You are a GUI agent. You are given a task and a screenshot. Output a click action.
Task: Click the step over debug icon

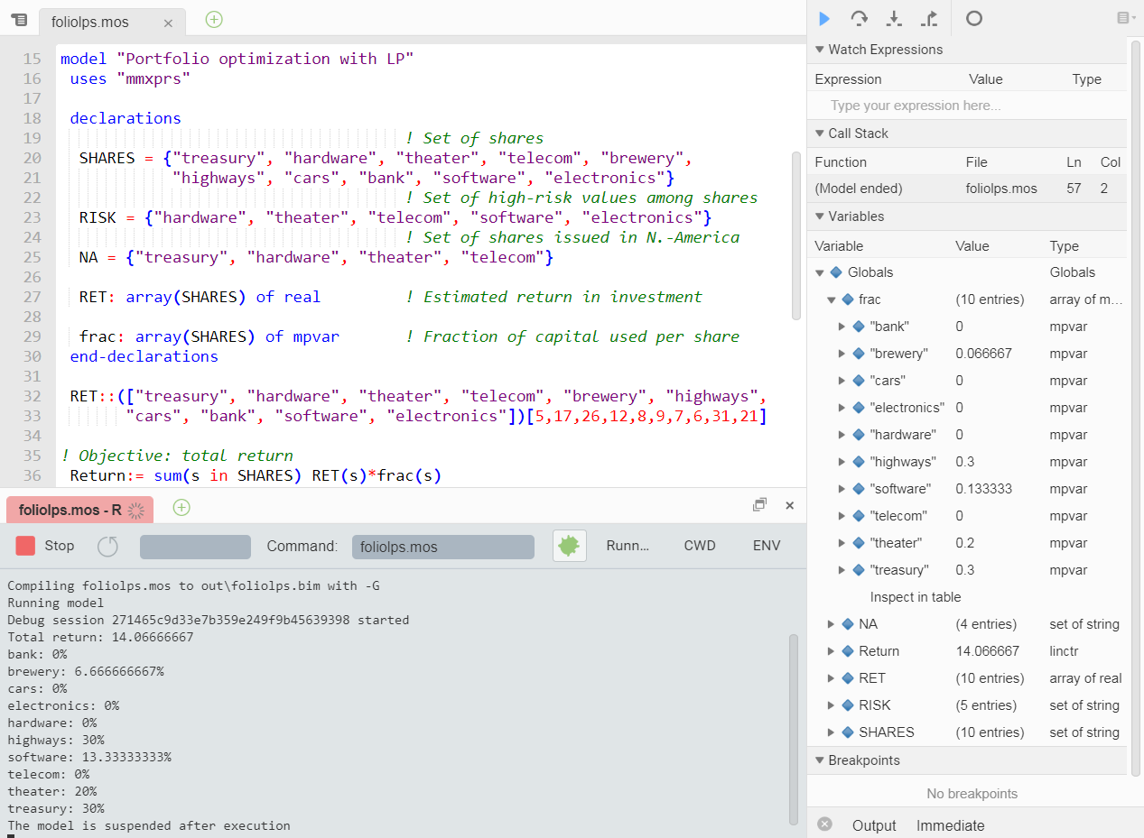pyautogui.click(x=859, y=18)
